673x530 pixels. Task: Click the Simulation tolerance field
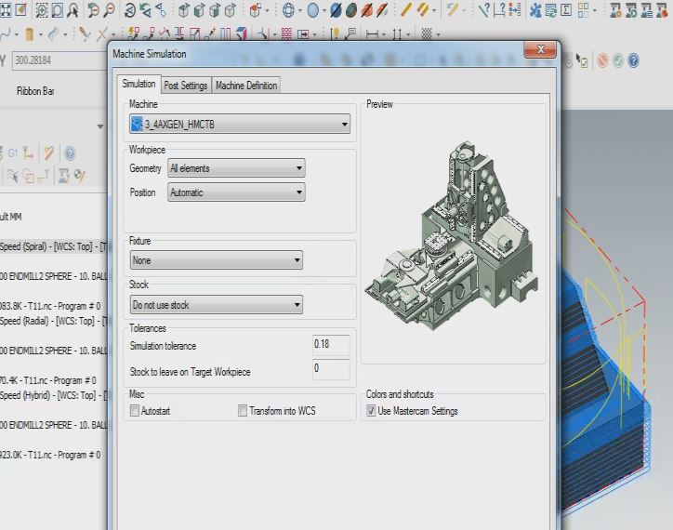331,344
